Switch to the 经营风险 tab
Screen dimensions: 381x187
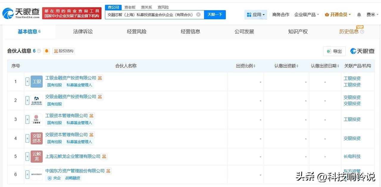click(x=137, y=32)
